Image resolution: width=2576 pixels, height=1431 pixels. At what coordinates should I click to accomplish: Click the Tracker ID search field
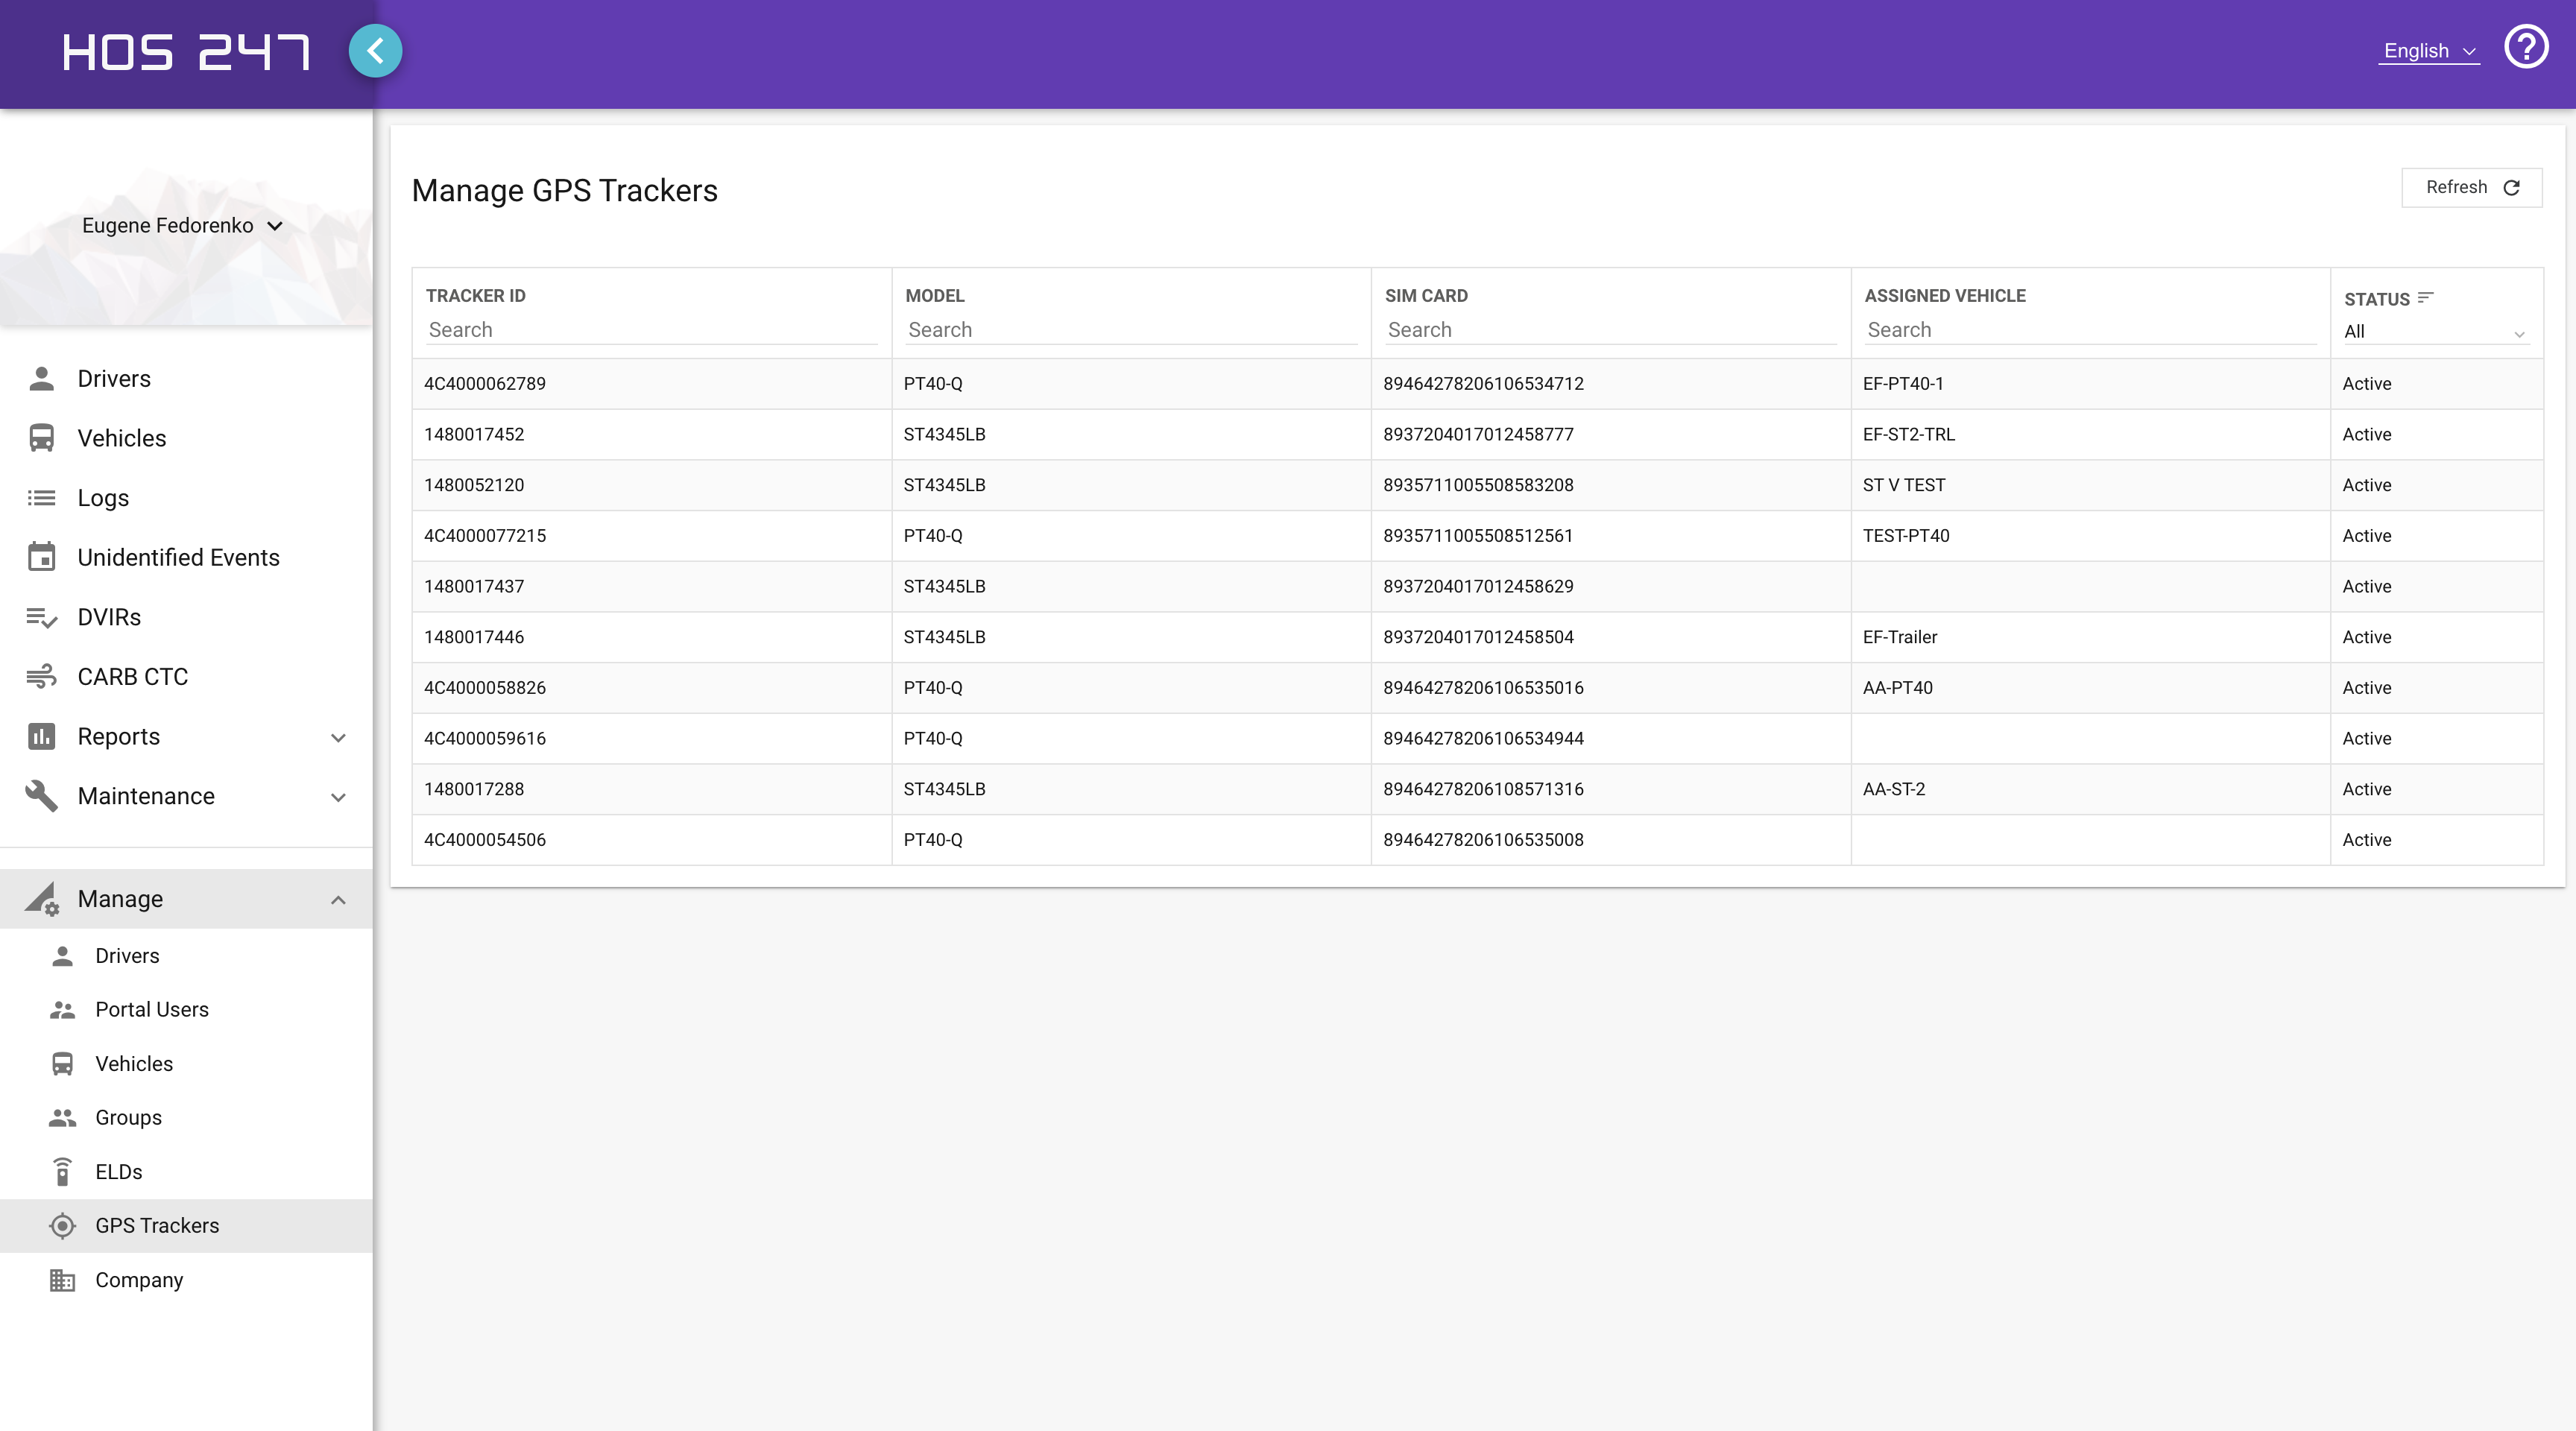[651, 330]
